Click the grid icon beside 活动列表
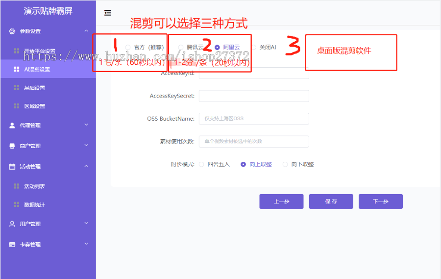Viewport: 441px width, 279px height. click(x=17, y=186)
